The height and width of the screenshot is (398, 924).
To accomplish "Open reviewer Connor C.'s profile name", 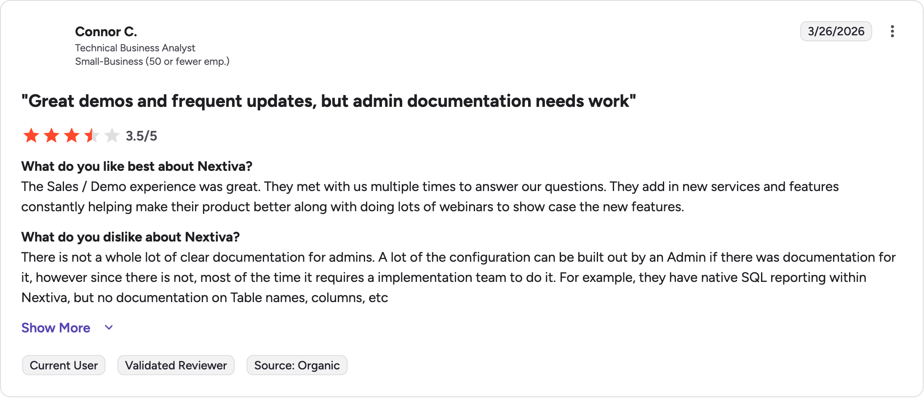I will coord(106,32).
